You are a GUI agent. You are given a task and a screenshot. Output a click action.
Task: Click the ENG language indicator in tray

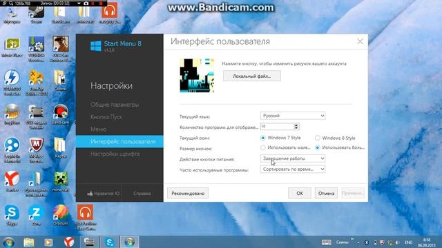pos(408,242)
